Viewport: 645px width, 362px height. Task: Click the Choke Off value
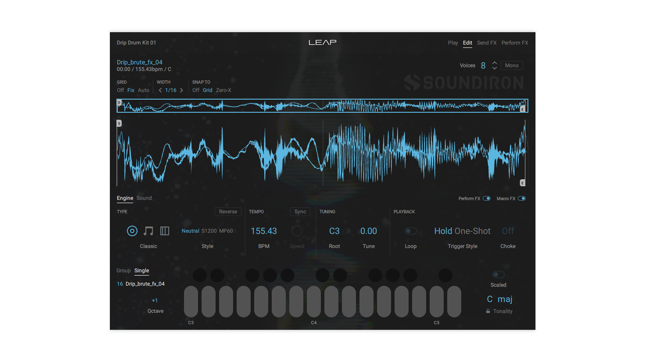508,231
